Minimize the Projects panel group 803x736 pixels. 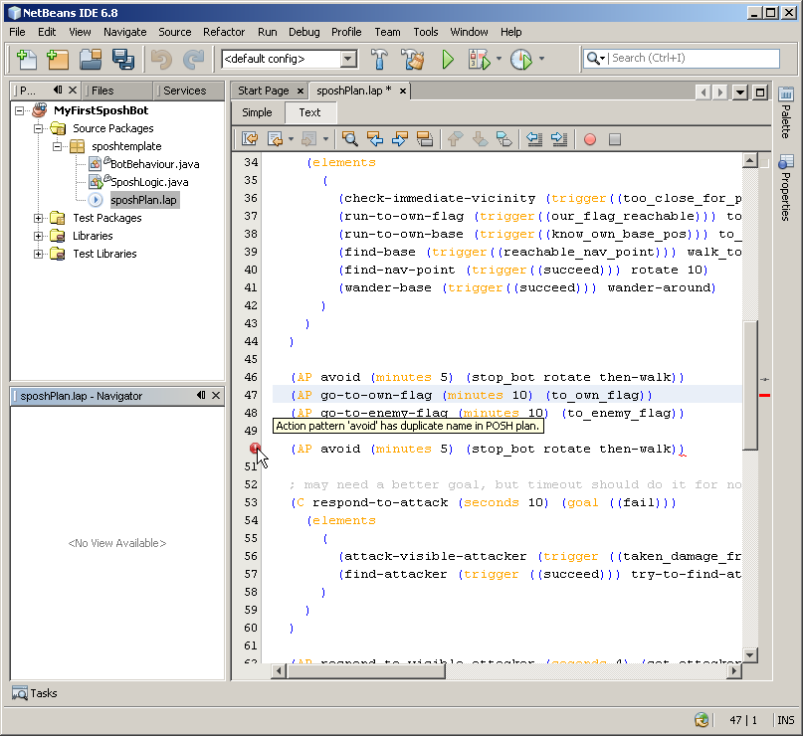pyautogui.click(x=58, y=91)
